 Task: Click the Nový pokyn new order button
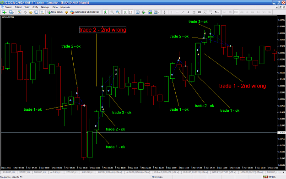click(x=55, y=12)
